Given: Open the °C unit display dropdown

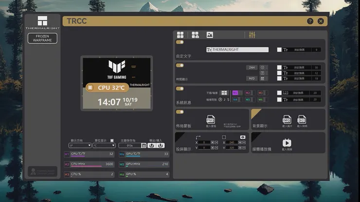Looking at the screenshot, I should click(104, 146).
